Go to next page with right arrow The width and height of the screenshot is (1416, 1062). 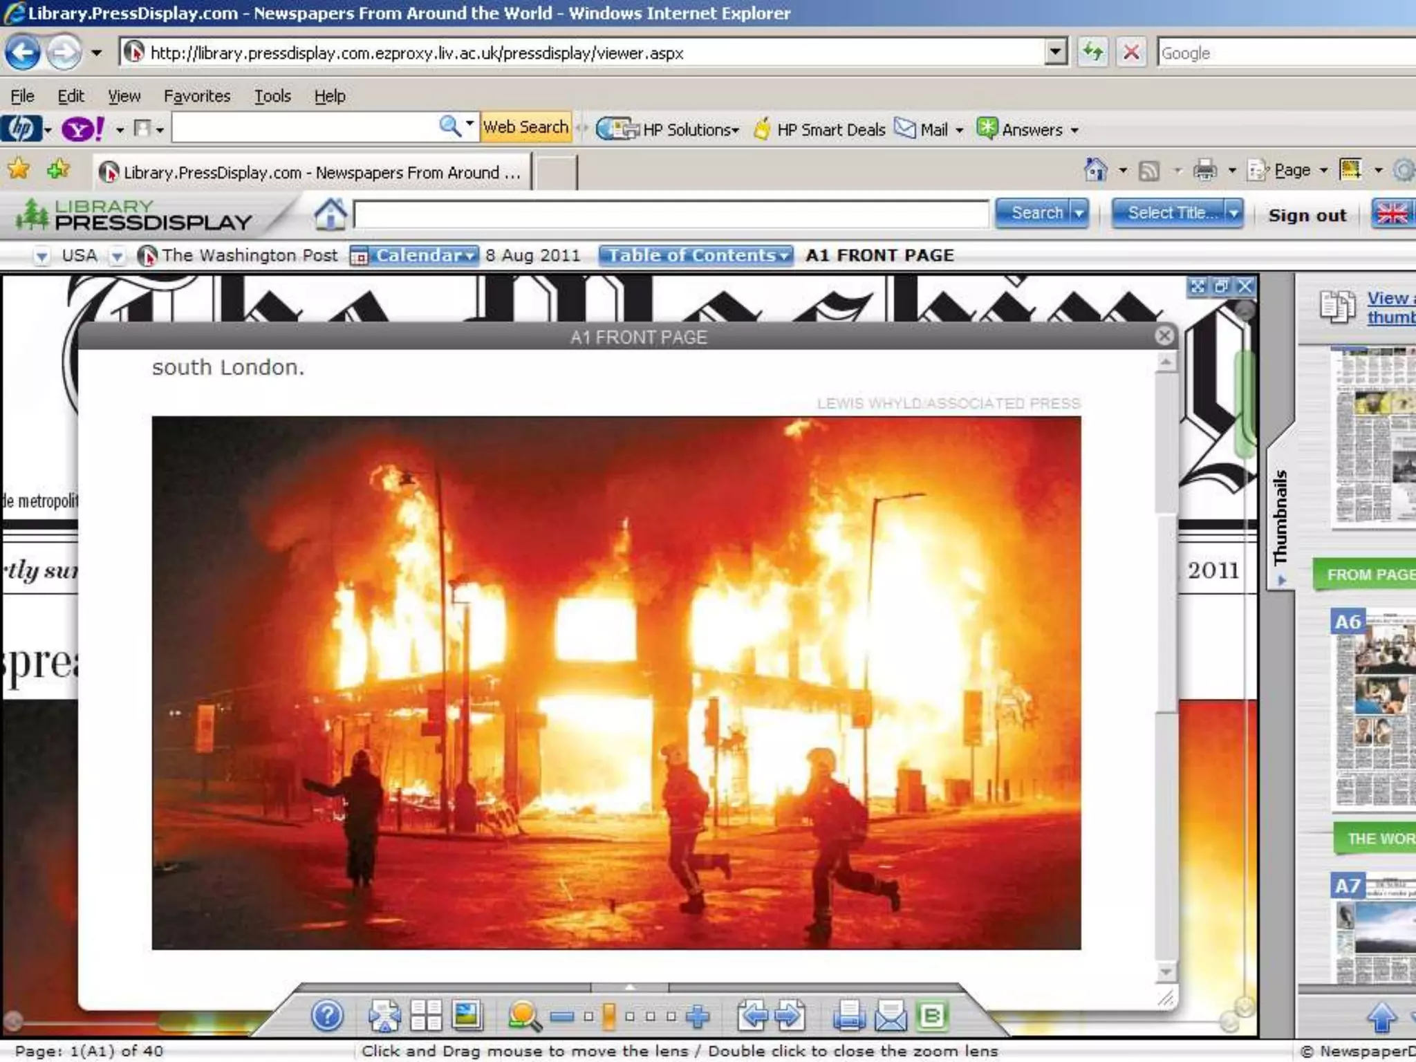pyautogui.click(x=790, y=1016)
